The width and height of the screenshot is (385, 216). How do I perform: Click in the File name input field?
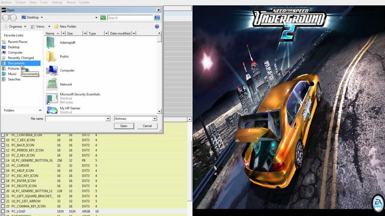(75, 119)
